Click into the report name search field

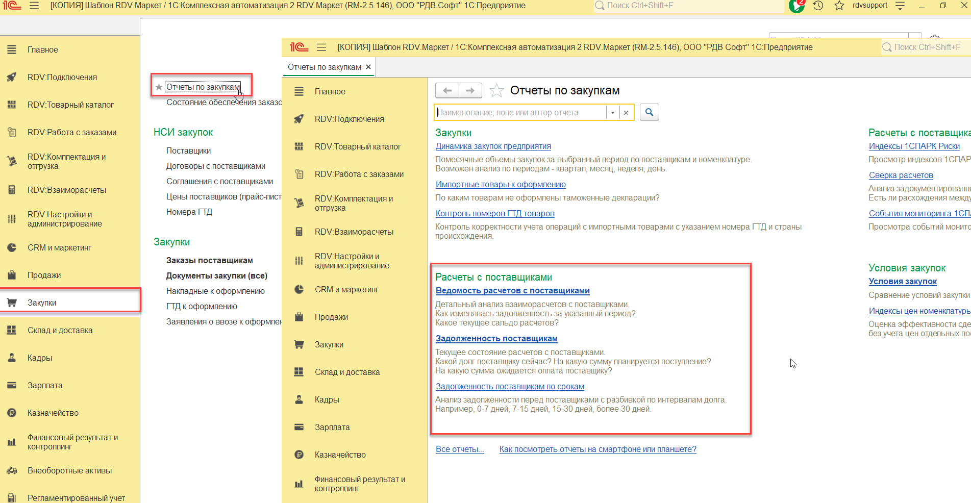[x=520, y=113]
